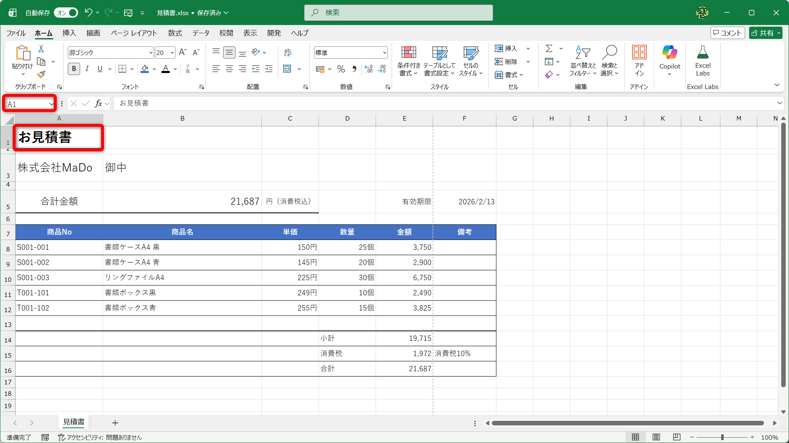Adjust the zoom slider handle

(722, 437)
